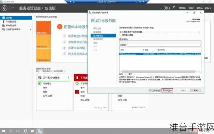
Task: Click the 创建服务器组 link
Action: coord(76,48)
